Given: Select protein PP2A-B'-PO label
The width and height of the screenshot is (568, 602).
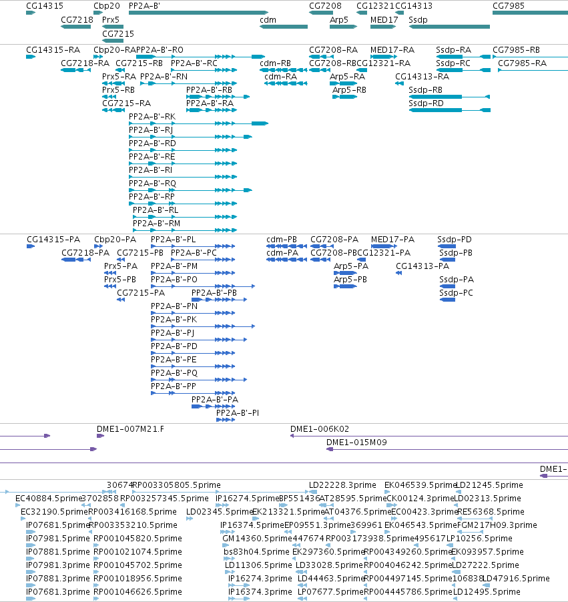Looking at the screenshot, I should pyautogui.click(x=174, y=279).
